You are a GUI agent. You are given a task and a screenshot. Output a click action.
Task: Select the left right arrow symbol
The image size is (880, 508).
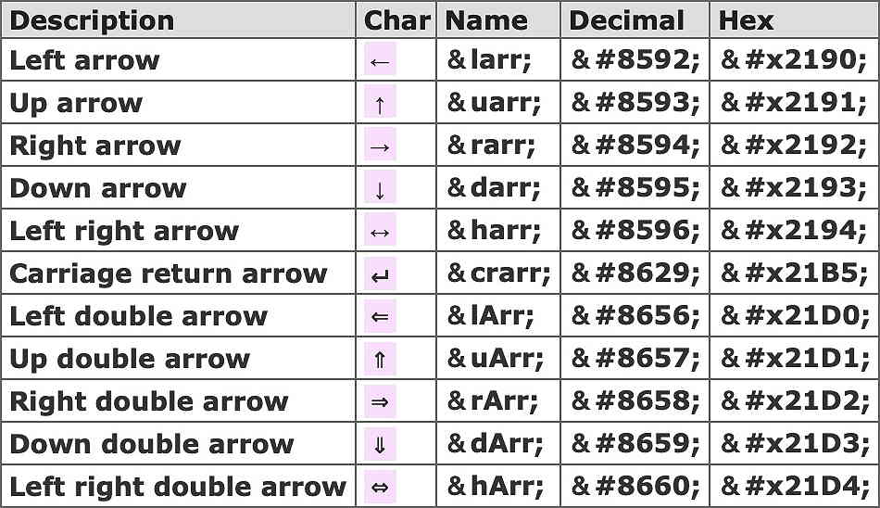(x=380, y=232)
